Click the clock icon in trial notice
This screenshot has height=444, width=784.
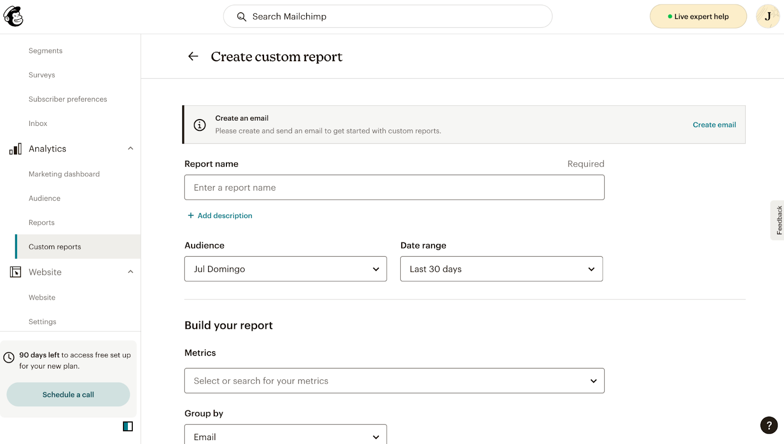tap(9, 358)
